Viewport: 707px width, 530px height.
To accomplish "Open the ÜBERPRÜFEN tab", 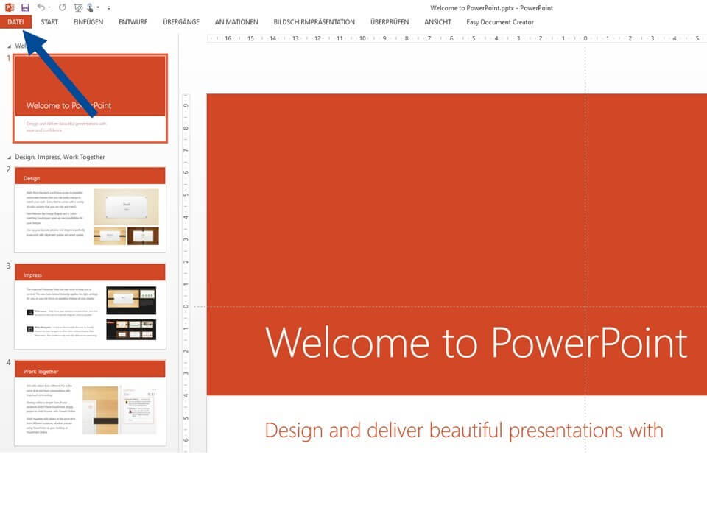I will click(x=390, y=21).
